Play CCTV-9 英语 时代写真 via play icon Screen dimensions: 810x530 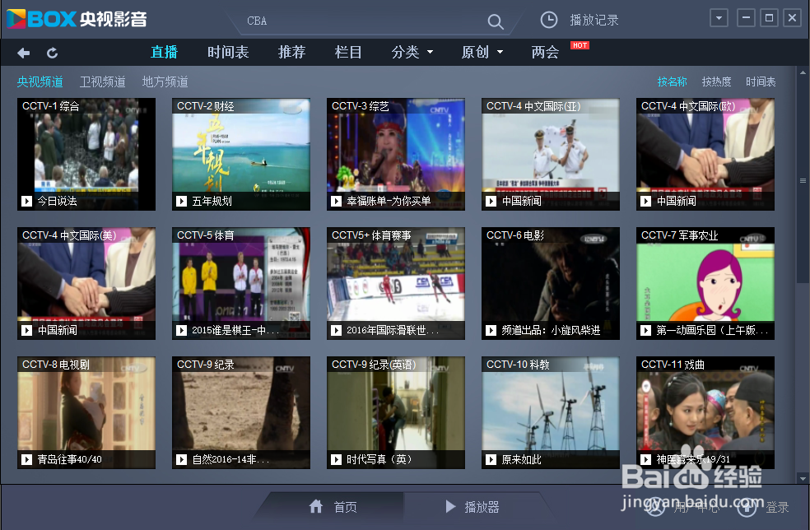click(x=337, y=459)
